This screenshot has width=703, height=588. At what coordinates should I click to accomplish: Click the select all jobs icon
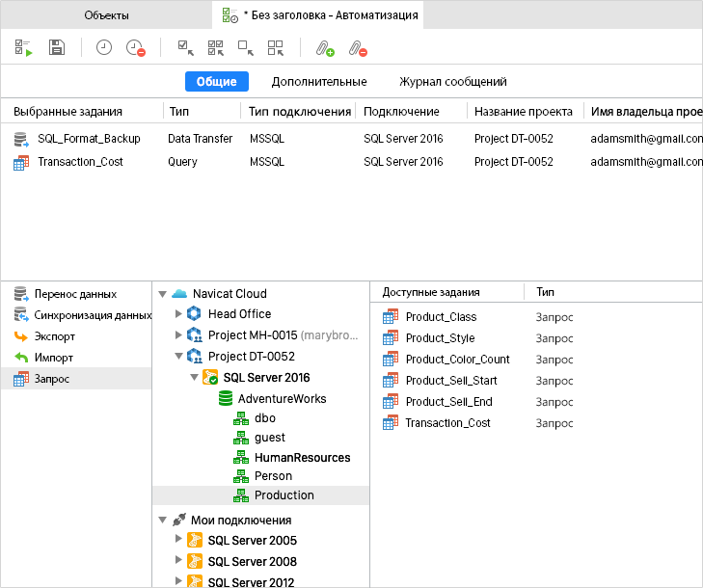pyautogui.click(x=216, y=48)
